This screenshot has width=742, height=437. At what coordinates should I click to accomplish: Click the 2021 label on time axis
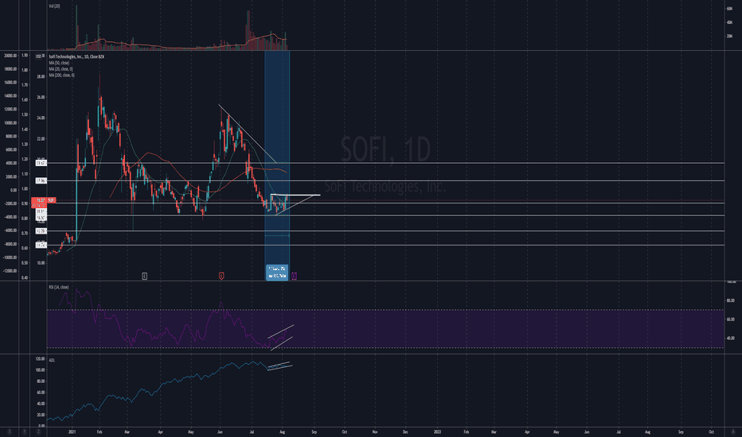click(72, 431)
